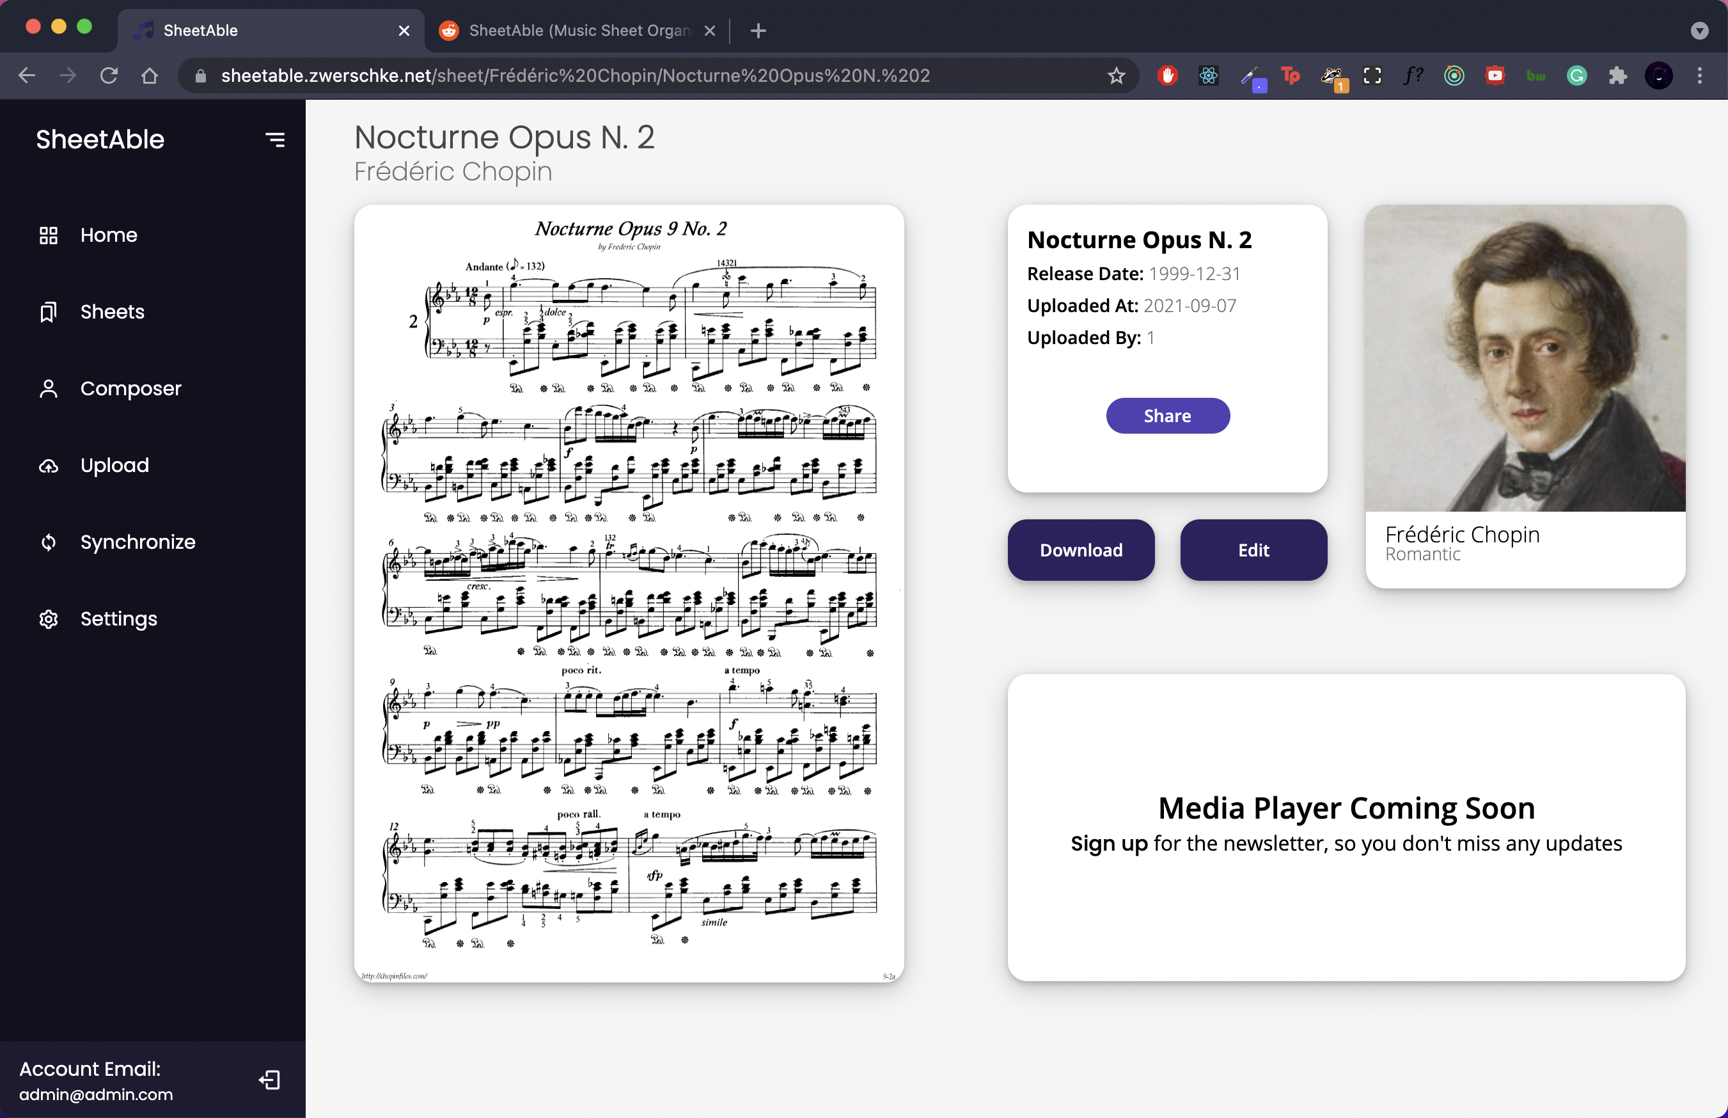Screen dimensions: 1728x1118
Task: Open the Home page from the sidebar
Action: pos(108,235)
